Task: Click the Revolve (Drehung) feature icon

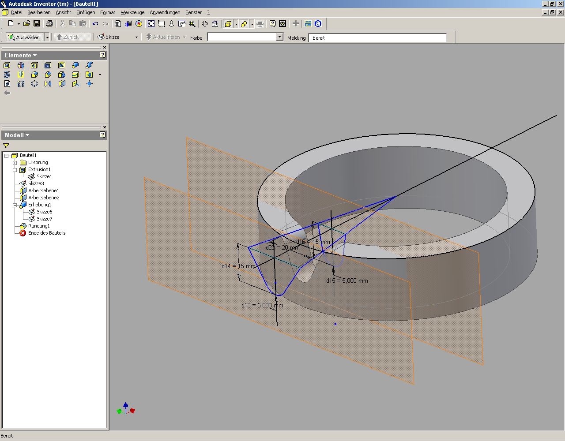Action: click(x=21, y=65)
